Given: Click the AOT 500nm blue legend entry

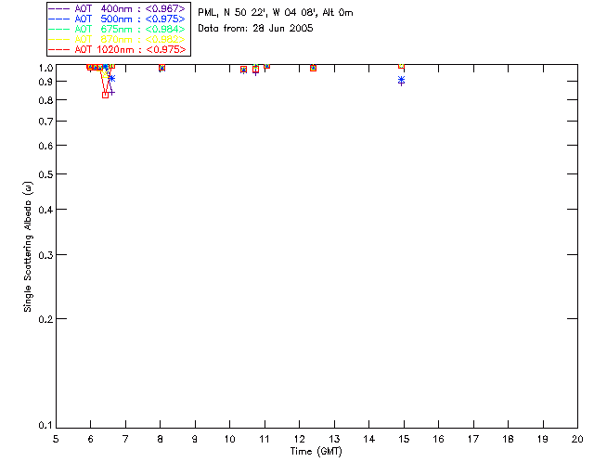Looking at the screenshot, I should pos(117,19).
